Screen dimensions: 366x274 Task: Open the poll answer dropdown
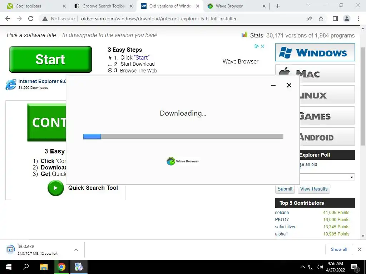click(x=327, y=177)
